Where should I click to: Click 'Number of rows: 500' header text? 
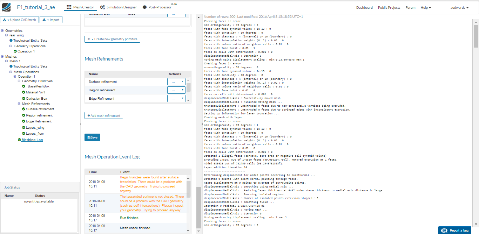tap(220, 16)
